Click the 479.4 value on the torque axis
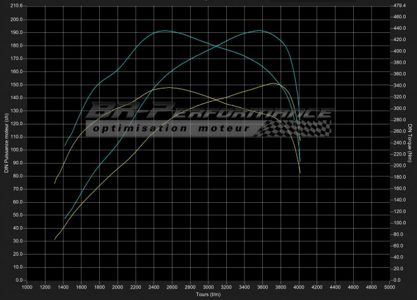Viewport: 417px width, 300px height. tap(400, 6)
